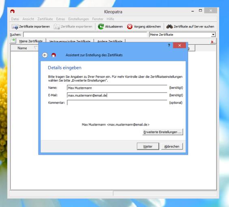229x207 pixels.
Task: Click the Weiter button
Action: (148, 146)
